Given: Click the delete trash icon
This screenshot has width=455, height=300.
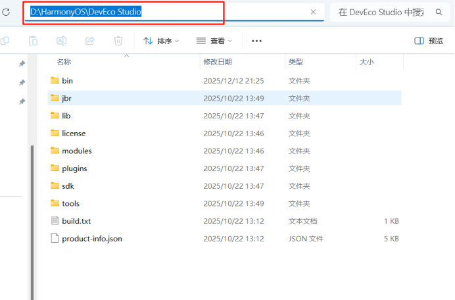Looking at the screenshot, I should click(x=118, y=41).
